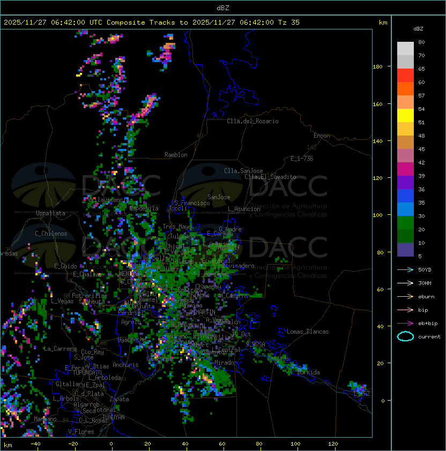Select the green 30 dBZ swatch
The width and height of the screenshot is (446, 451).
pyautogui.click(x=405, y=223)
